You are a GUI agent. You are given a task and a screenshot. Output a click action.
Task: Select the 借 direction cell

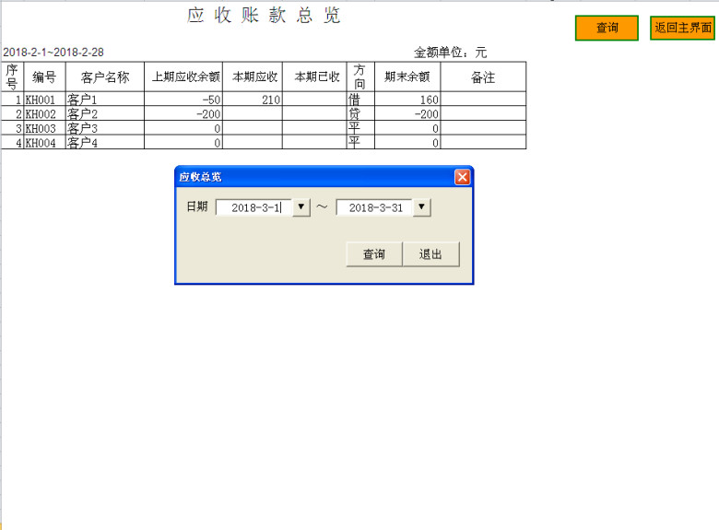(x=360, y=99)
